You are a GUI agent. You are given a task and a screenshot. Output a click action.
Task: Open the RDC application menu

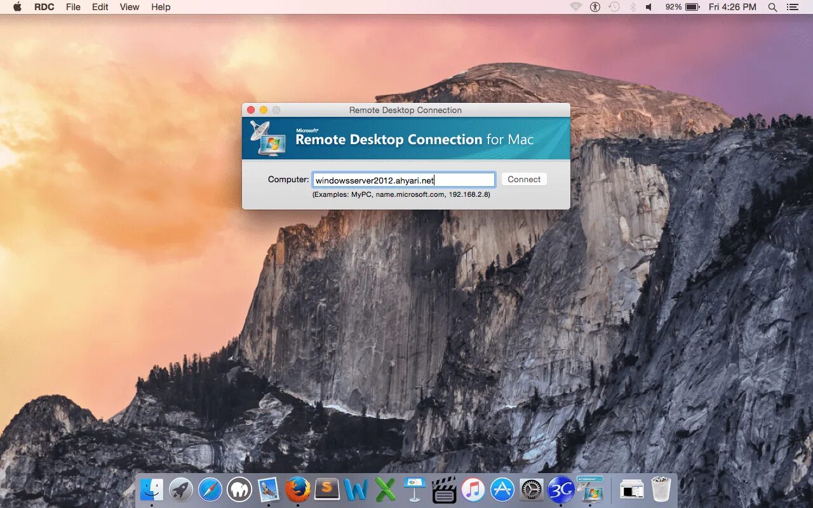(x=44, y=7)
